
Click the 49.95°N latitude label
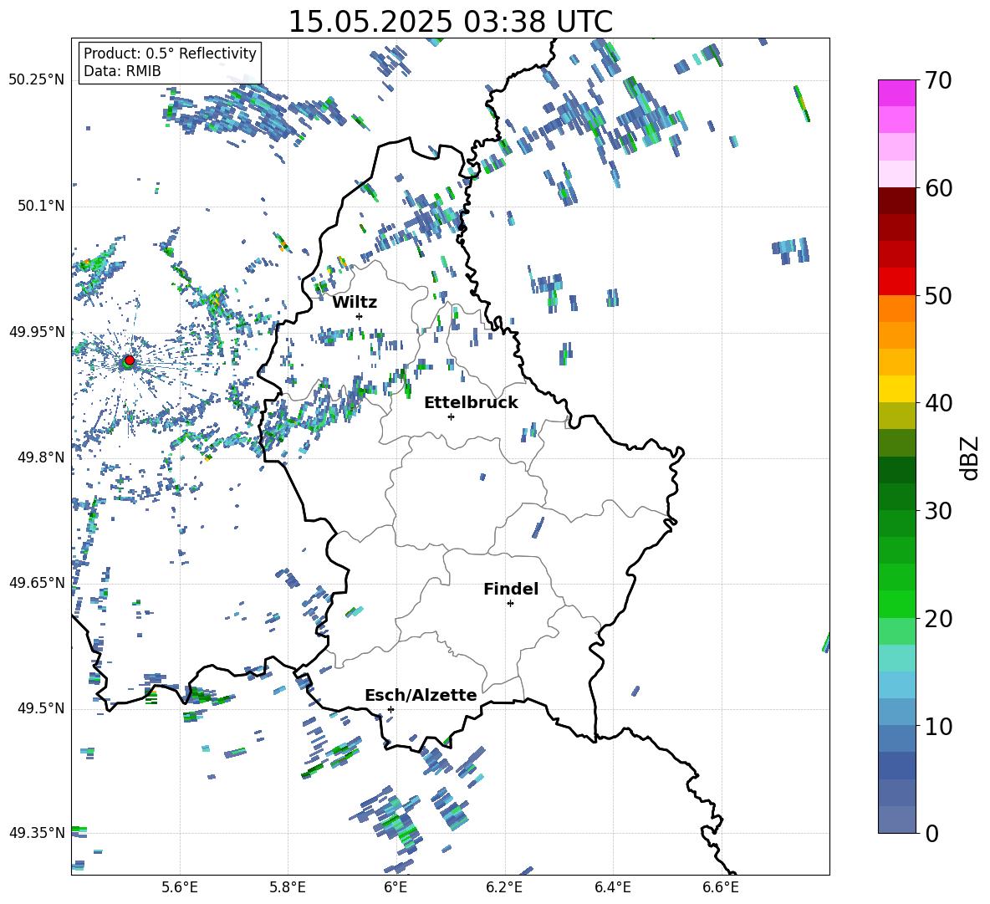pos(37,331)
